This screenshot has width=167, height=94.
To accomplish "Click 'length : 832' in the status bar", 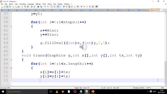I will click(78, 88).
